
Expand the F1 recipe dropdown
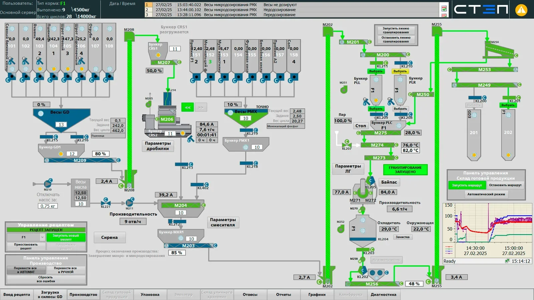42,237
